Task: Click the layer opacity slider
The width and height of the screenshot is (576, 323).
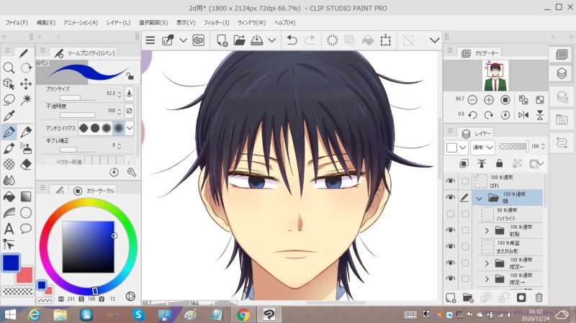Action: click(x=513, y=147)
